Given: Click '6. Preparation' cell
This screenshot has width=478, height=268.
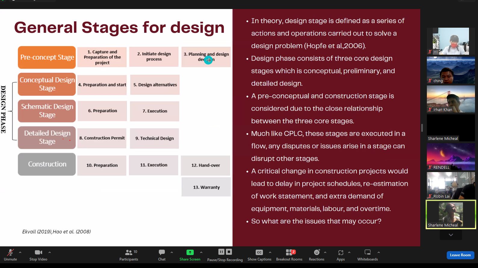Looking at the screenshot, I should (102, 111).
